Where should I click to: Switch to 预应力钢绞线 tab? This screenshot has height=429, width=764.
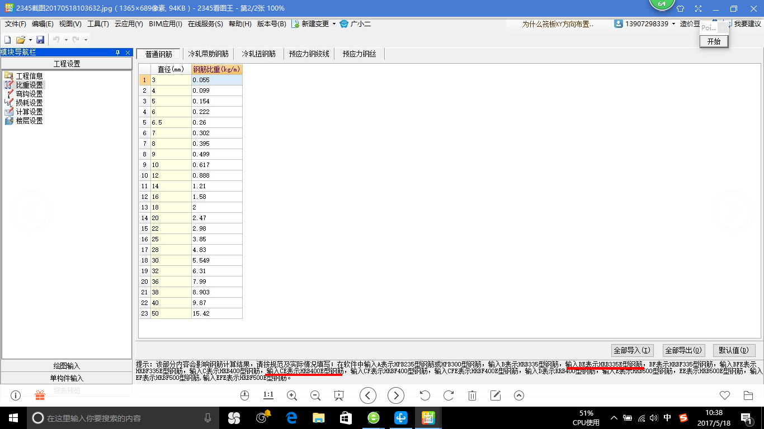coord(309,54)
